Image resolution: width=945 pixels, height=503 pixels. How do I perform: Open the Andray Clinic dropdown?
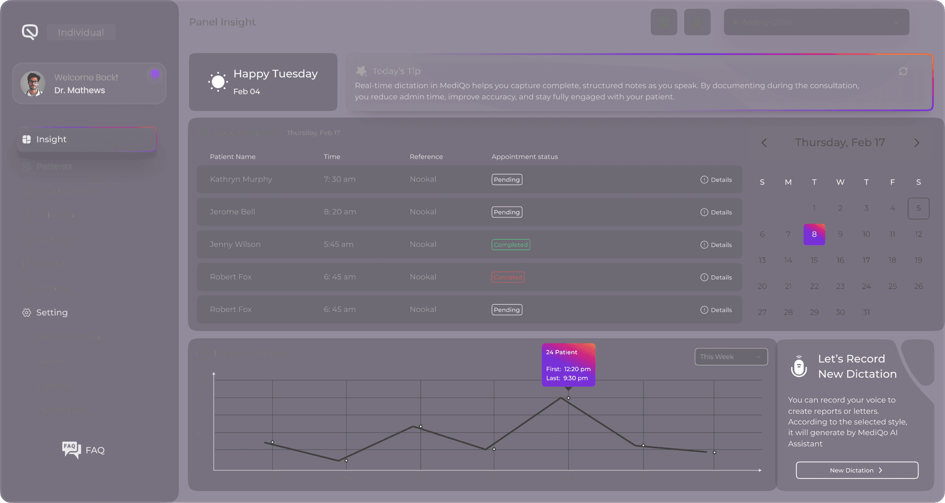816,22
